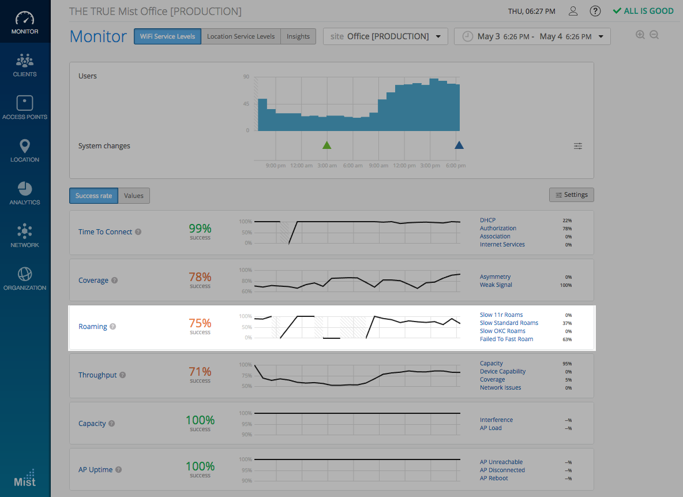683x497 pixels.
Task: Click help icon next to Time To Connect
Action: 138,232
